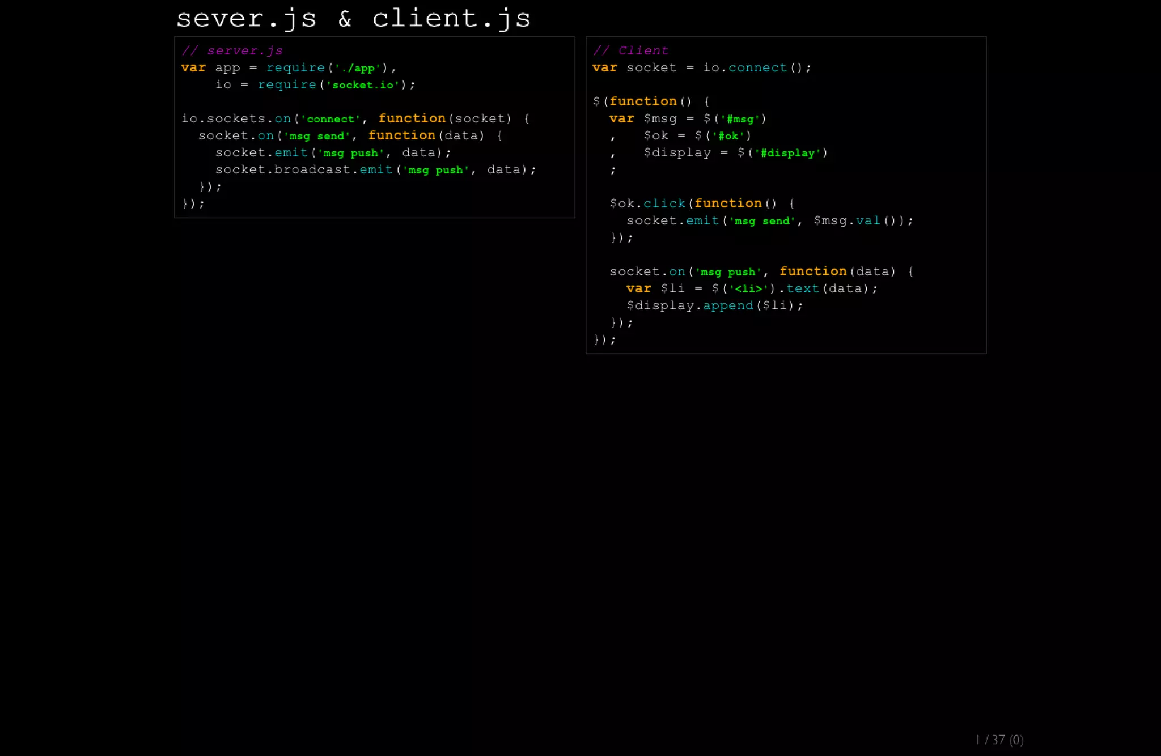Click the $display.append($li) line

pyautogui.click(x=714, y=305)
